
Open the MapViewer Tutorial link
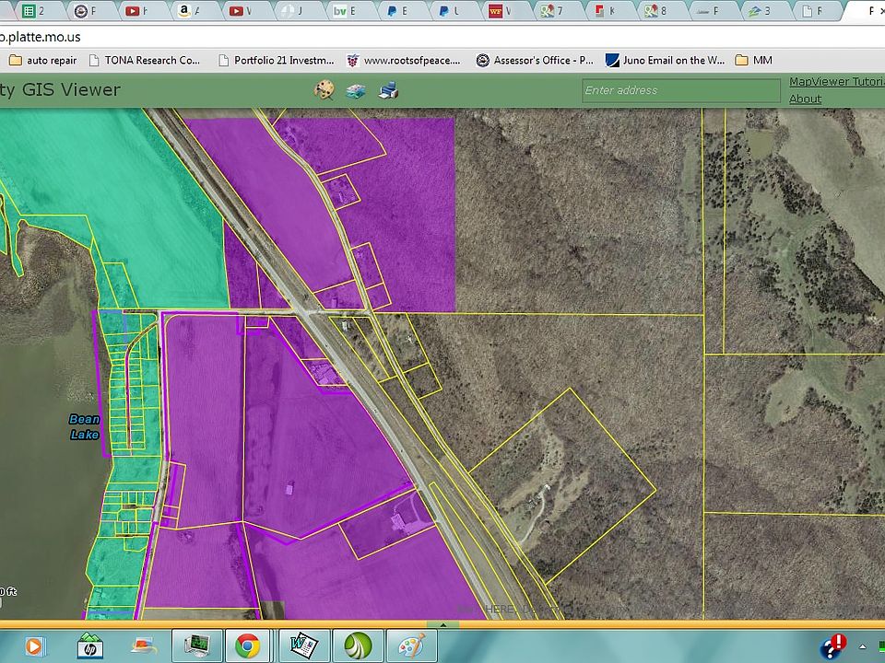836,82
